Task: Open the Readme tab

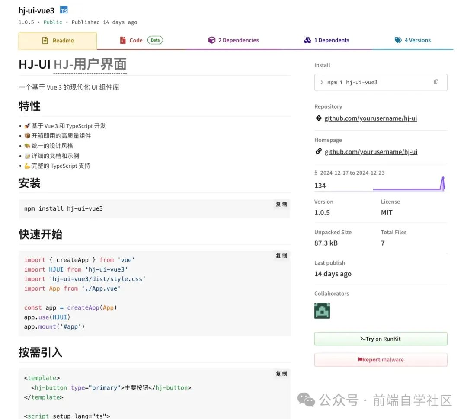Action: coord(58,41)
